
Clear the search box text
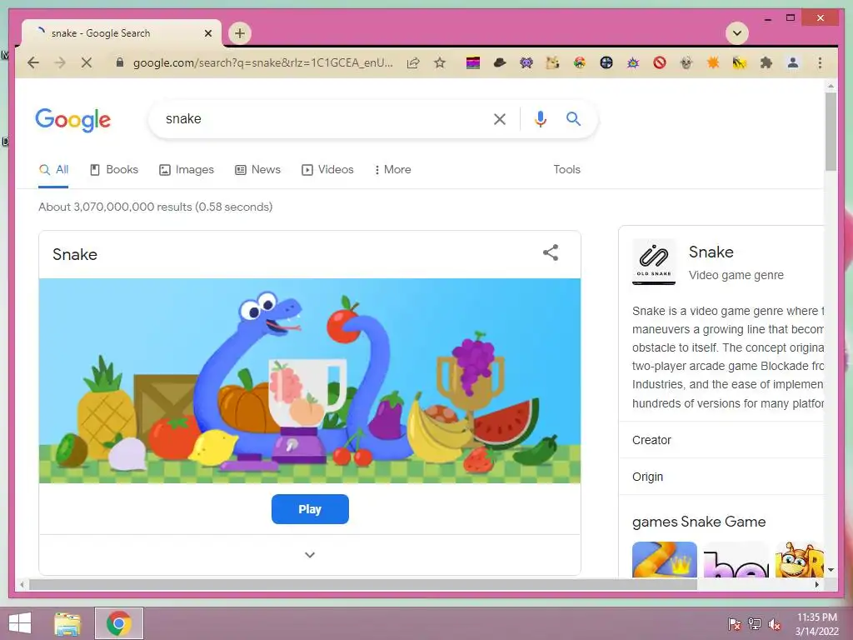pos(500,119)
